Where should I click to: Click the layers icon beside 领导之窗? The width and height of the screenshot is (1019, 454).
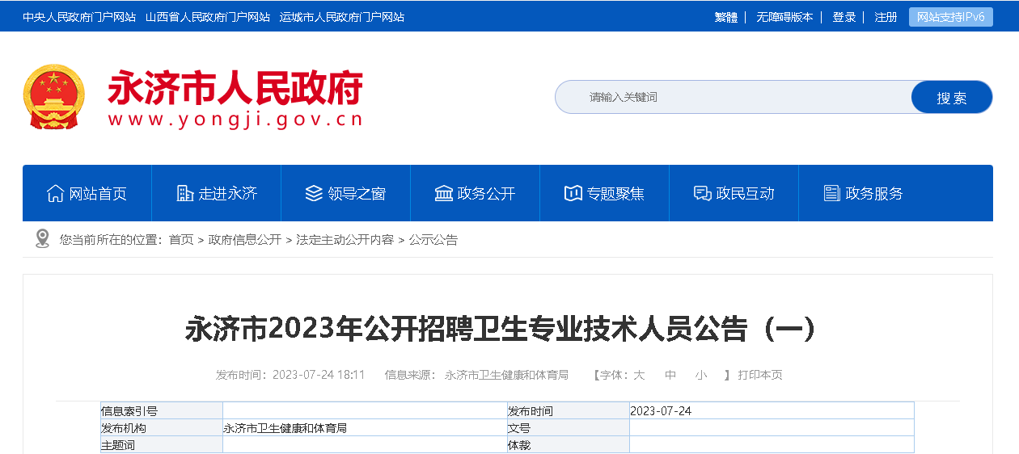(x=314, y=194)
